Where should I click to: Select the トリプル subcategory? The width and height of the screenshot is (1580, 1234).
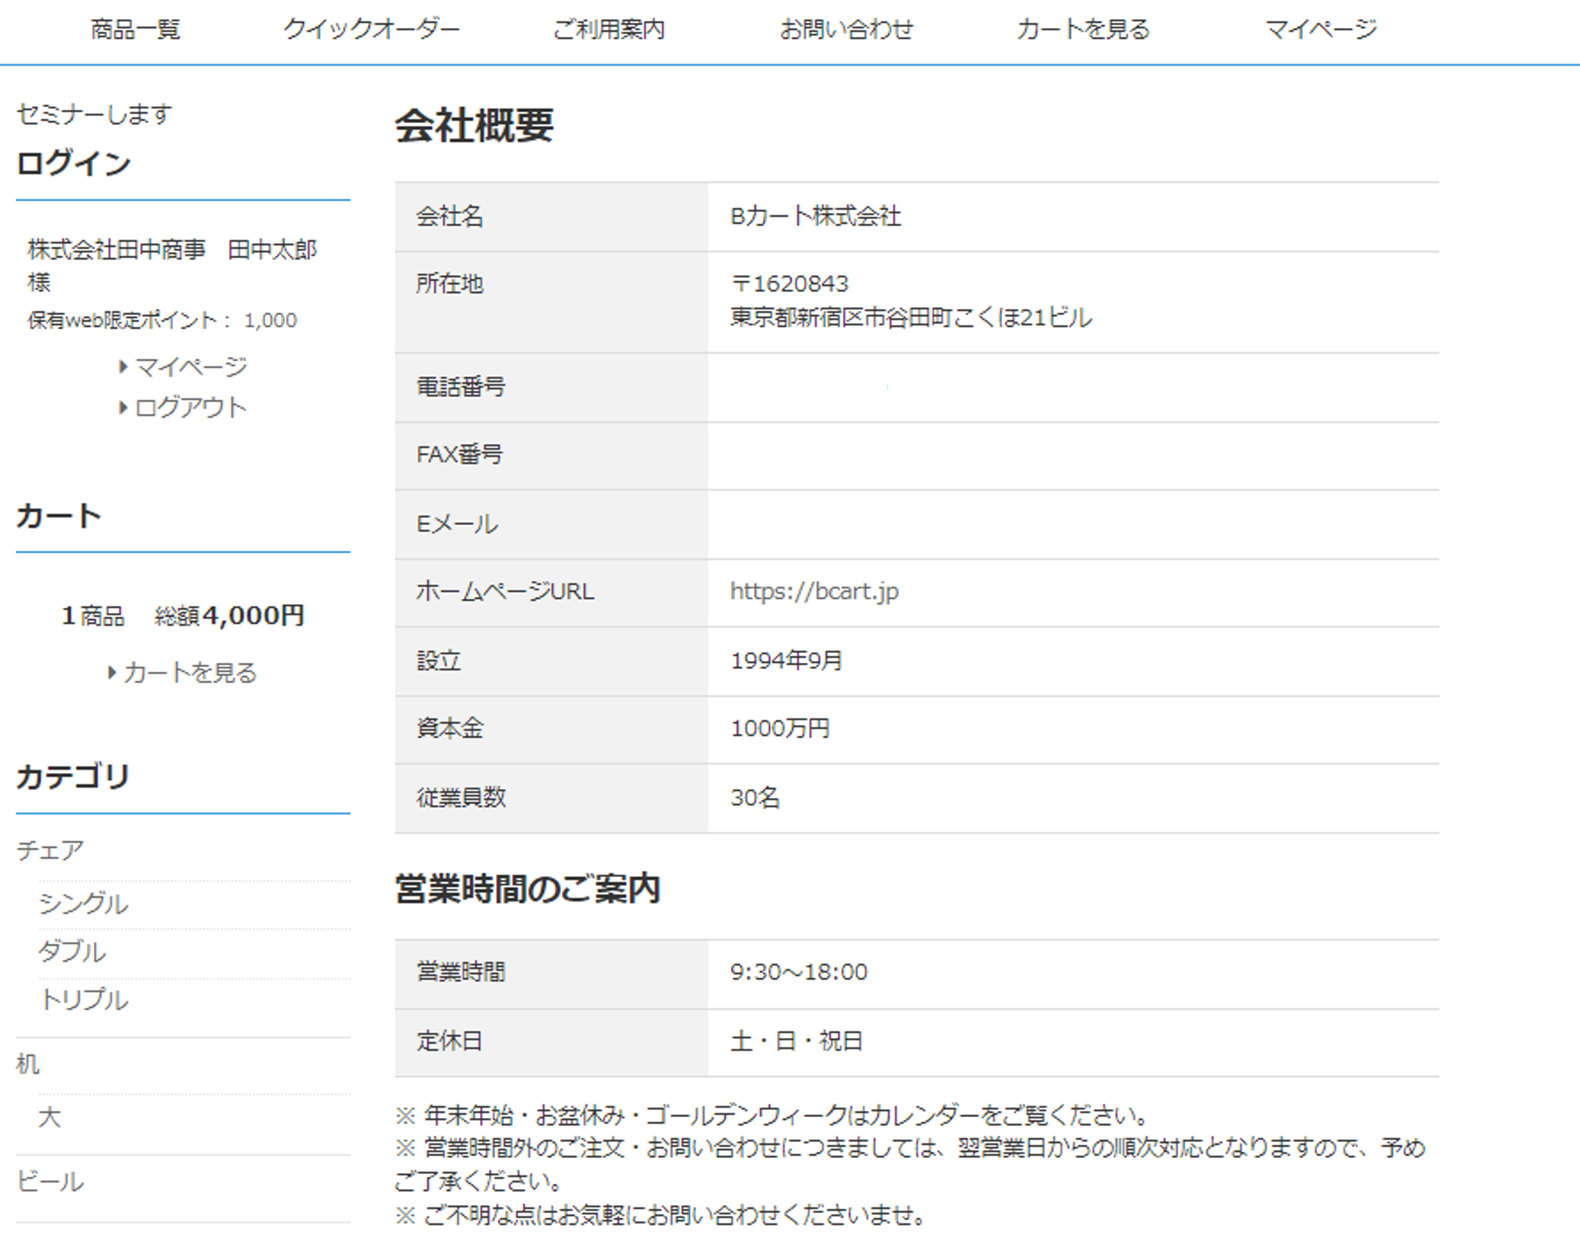click(84, 1000)
